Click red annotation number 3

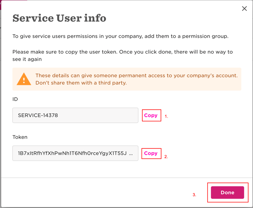194,195
